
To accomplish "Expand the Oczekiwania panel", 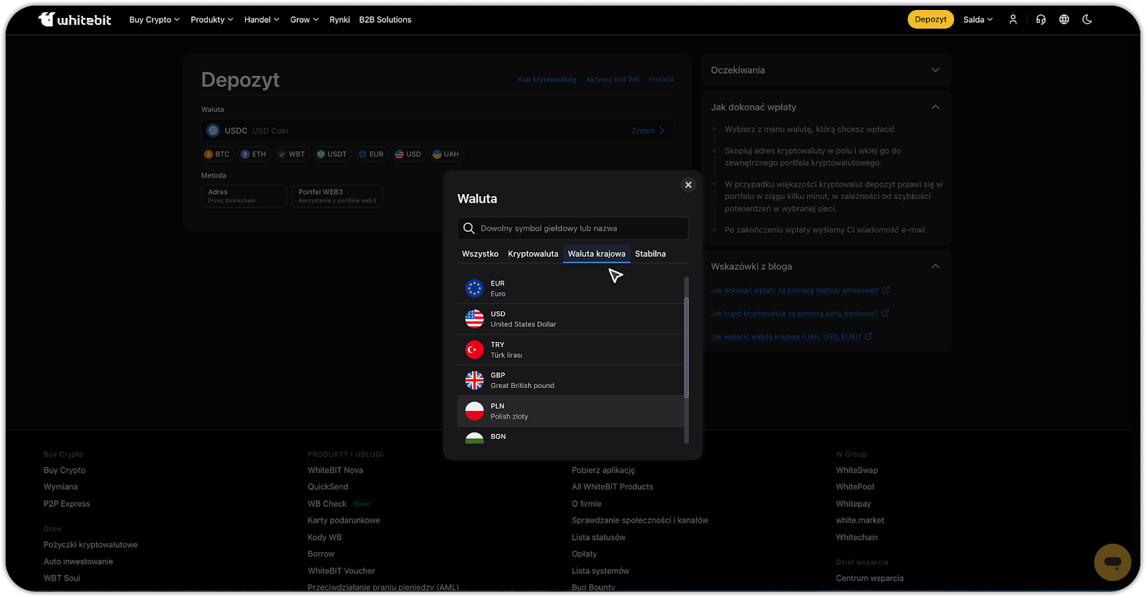I will coord(935,70).
